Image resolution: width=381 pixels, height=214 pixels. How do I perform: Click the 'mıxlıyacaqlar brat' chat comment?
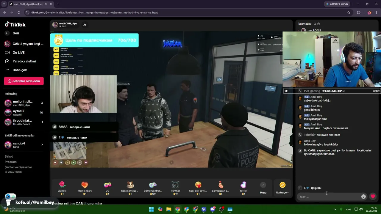[315, 119]
